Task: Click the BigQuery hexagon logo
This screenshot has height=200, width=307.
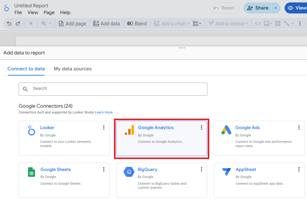Action: pos(129,172)
